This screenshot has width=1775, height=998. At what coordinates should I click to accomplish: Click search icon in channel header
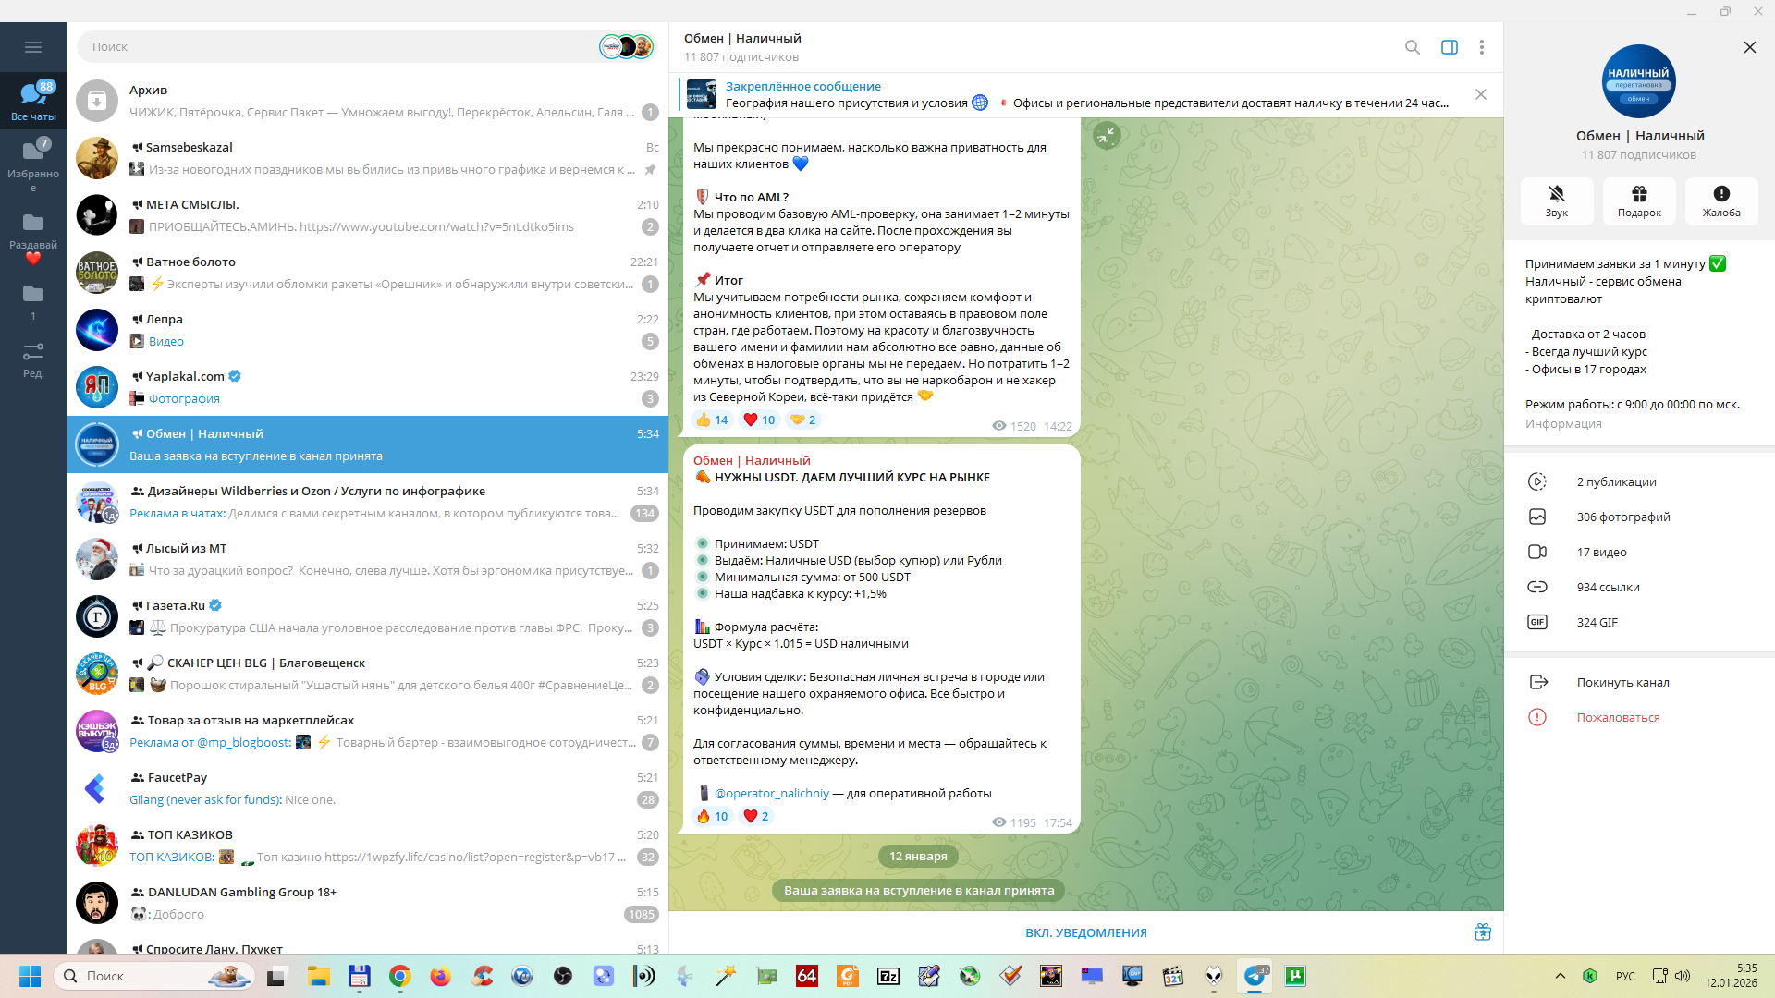click(1412, 47)
